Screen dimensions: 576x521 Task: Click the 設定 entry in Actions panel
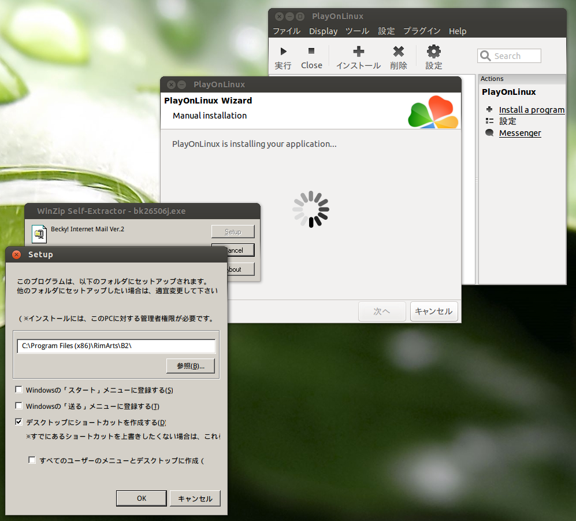click(x=508, y=121)
